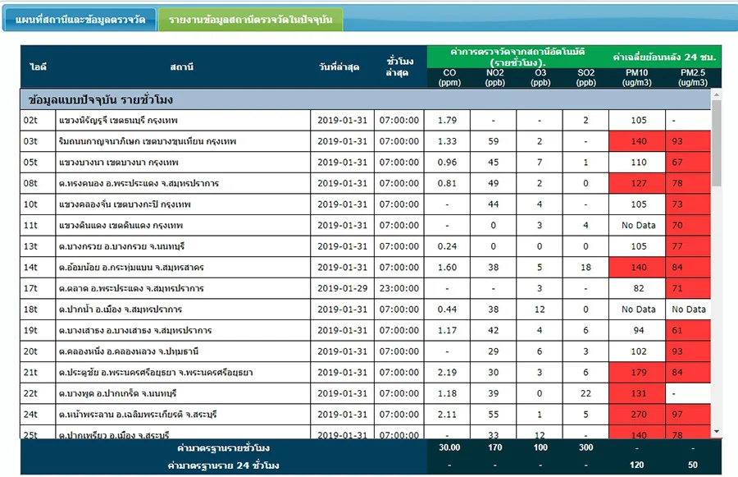Click red PM10 value 127 in row 08t
This screenshot has height=477, width=738.
tap(637, 183)
